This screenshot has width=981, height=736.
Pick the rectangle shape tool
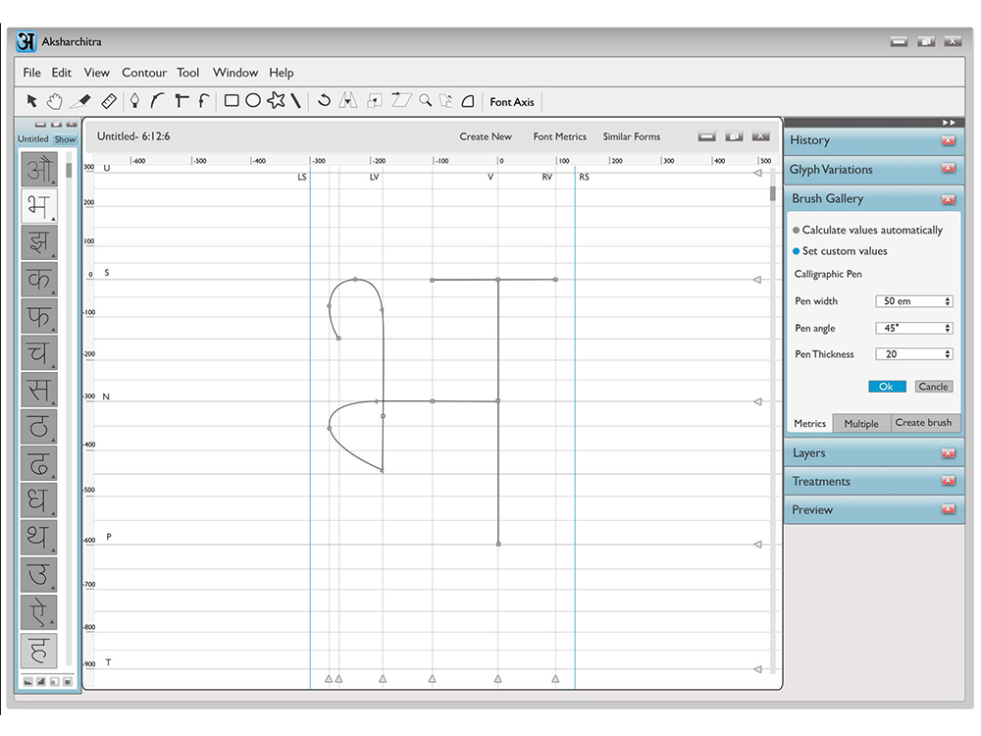[232, 101]
